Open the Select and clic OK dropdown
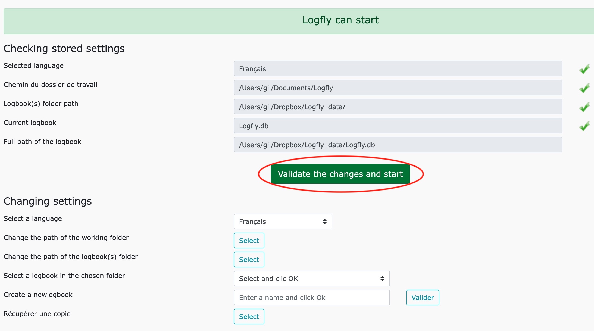This screenshot has width=594, height=331. [312, 279]
